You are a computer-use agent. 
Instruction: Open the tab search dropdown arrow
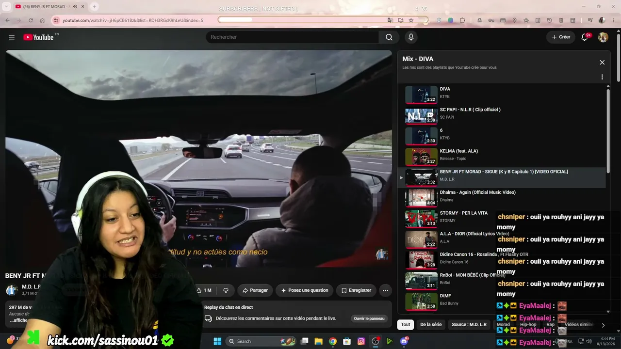pos(6,7)
